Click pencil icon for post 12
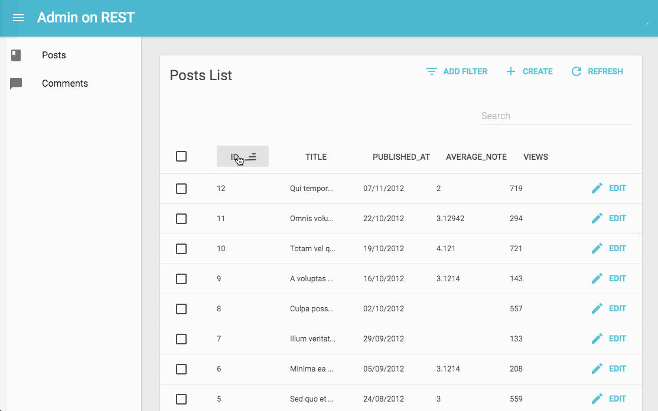 coord(597,188)
